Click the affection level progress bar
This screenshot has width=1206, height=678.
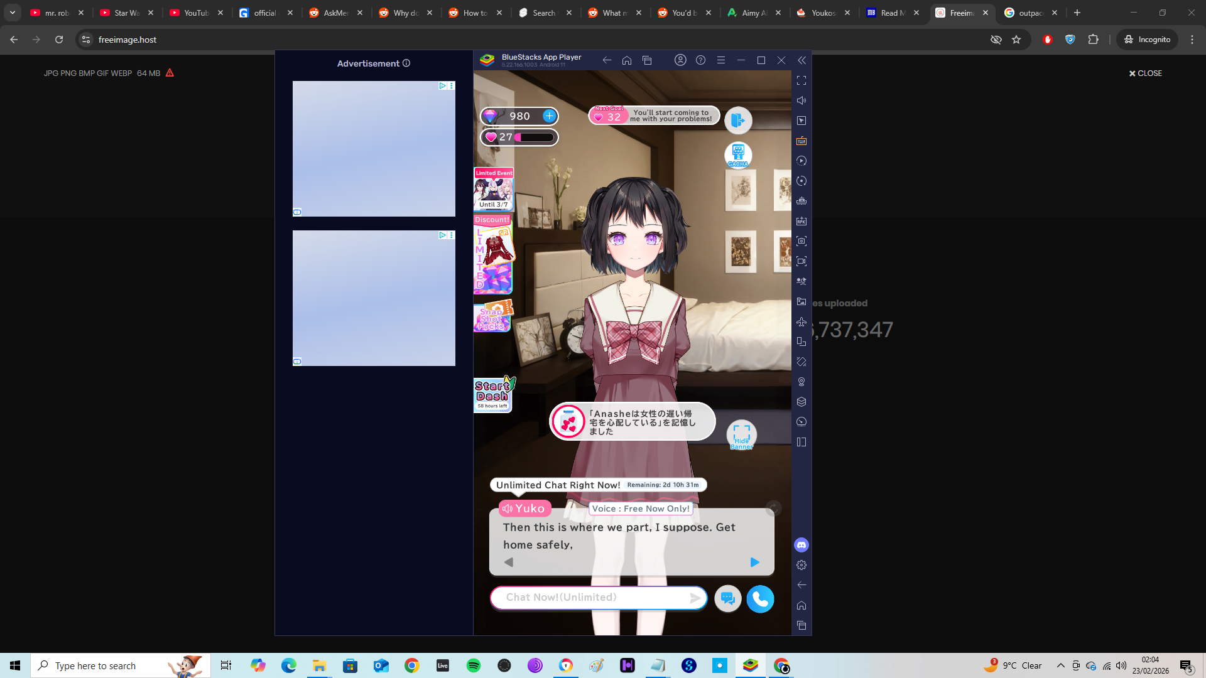535,137
